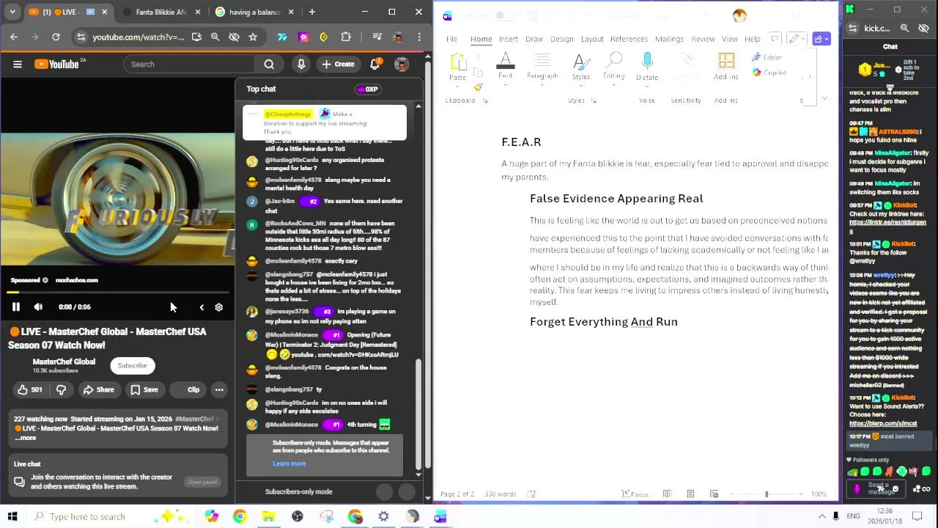The width and height of the screenshot is (938, 528).
Task: Click into YouTube search field
Action: [189, 64]
